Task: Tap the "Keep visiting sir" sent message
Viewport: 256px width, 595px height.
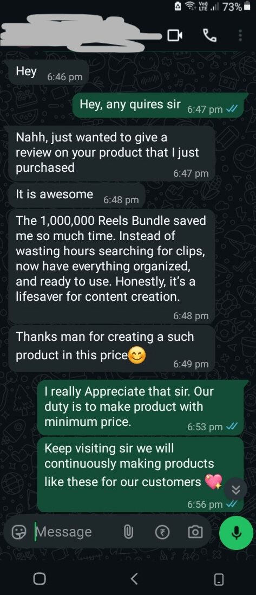Action: pos(140,474)
